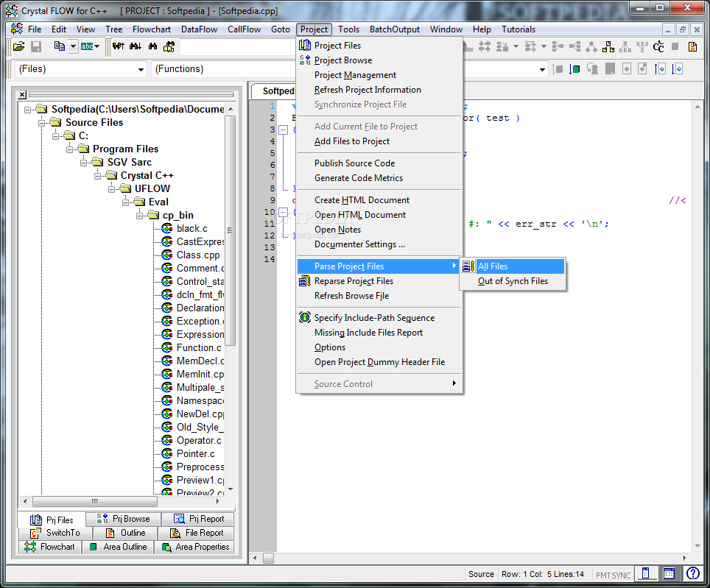Click the yellow notes icon in toolbar

click(692, 46)
